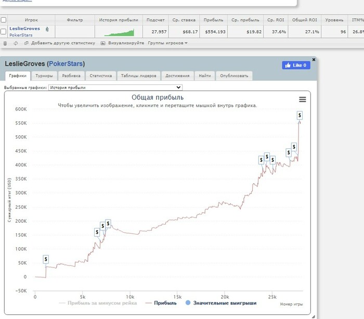Image resolution: width=364 pixels, height=319 pixels.
Task: Toggle Значительные выигрыши series in legend
Action: coord(221,303)
